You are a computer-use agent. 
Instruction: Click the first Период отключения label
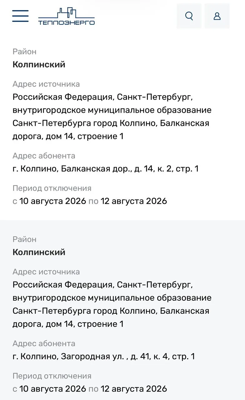[52, 188]
